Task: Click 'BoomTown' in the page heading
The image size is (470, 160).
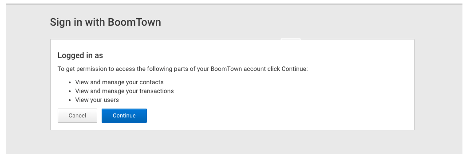Action: pos(134,22)
